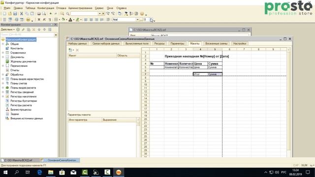Click the spreadsheet vertical scrollbar
315x177 pixels.
288,101
